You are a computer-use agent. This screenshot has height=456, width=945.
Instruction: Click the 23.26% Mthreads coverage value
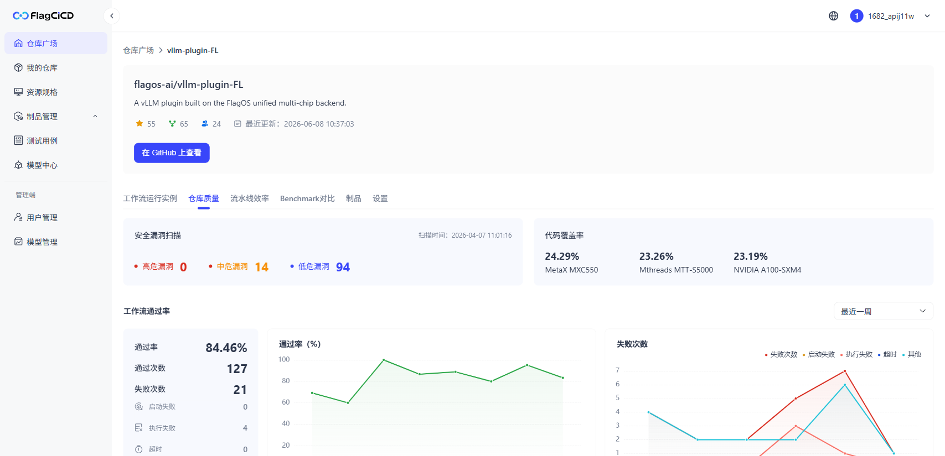click(x=657, y=256)
